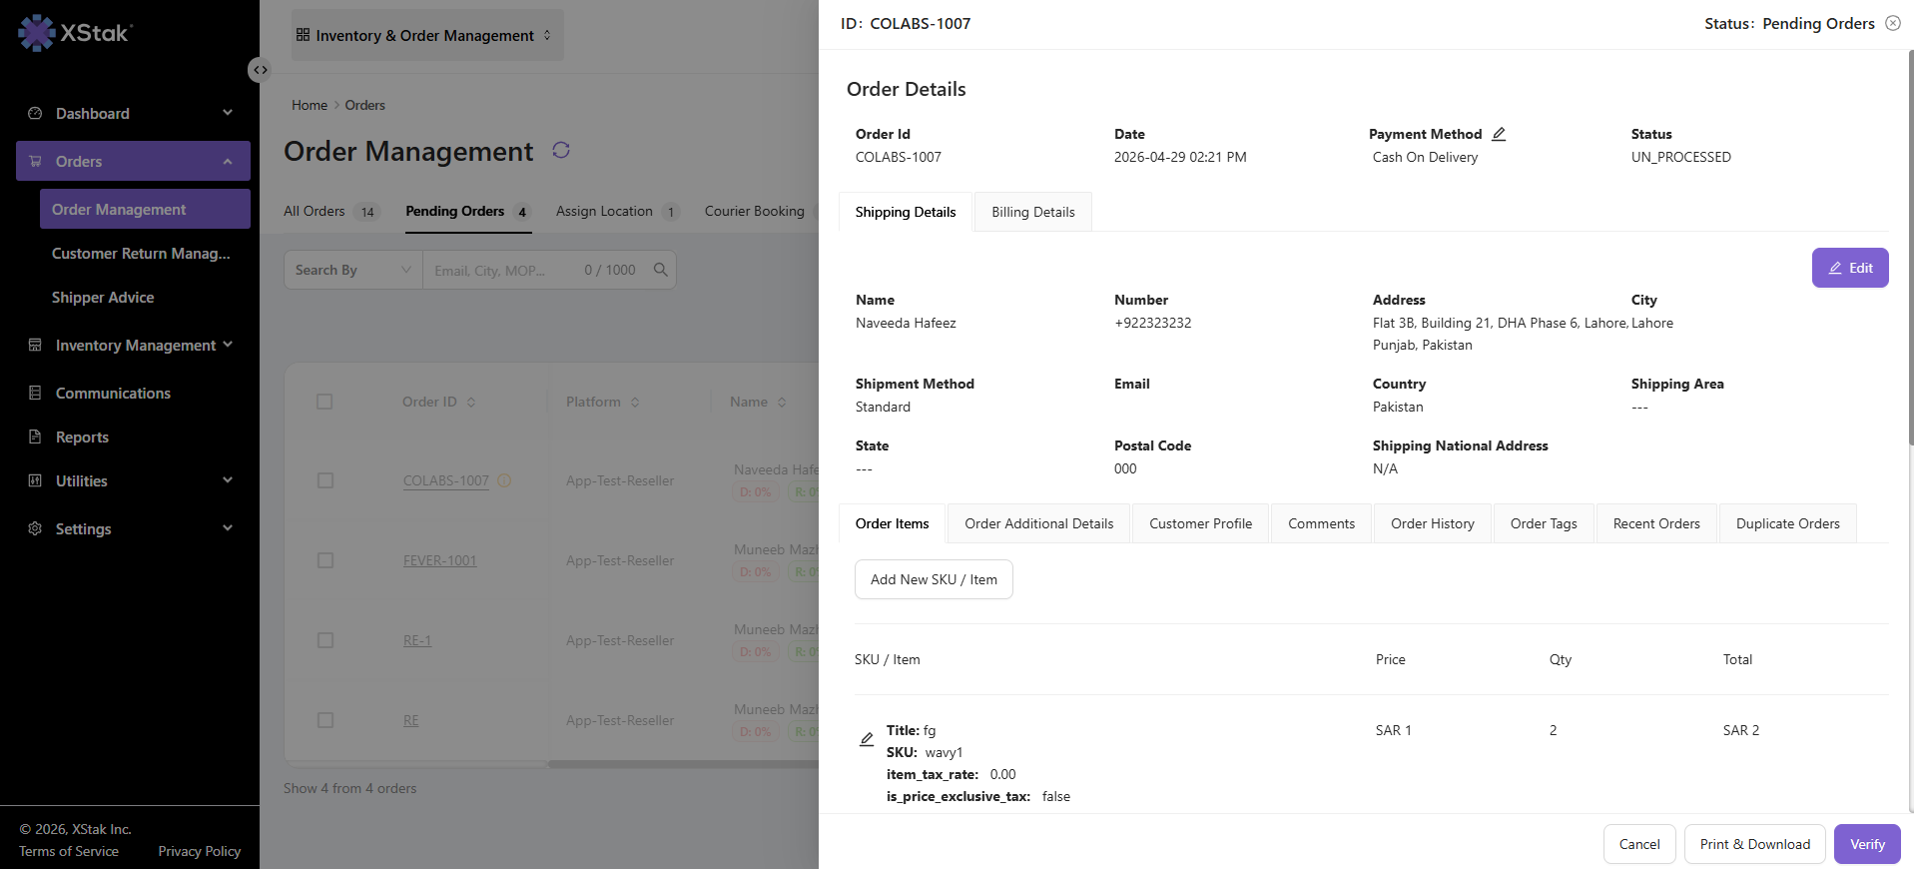
Task: Close the order panel with X icon
Action: tap(1893, 23)
